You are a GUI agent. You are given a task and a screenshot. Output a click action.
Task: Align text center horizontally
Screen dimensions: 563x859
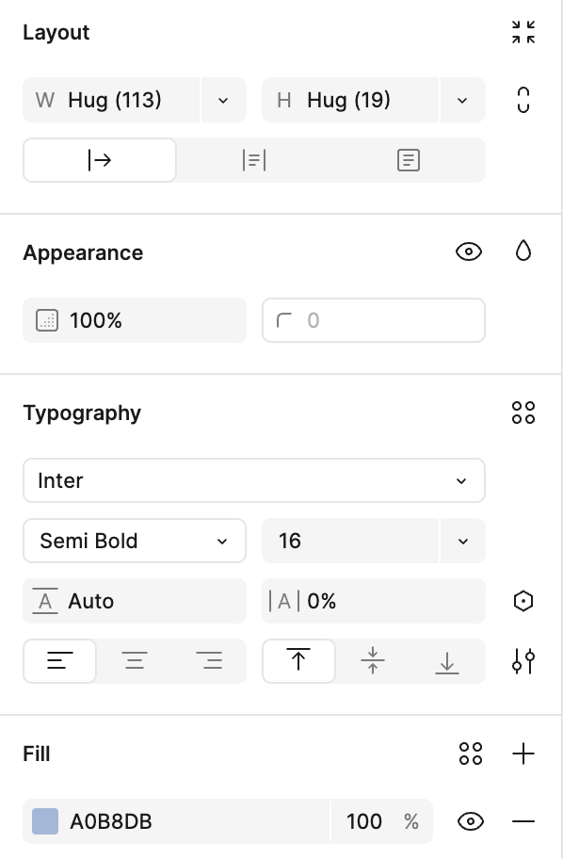[x=135, y=660]
